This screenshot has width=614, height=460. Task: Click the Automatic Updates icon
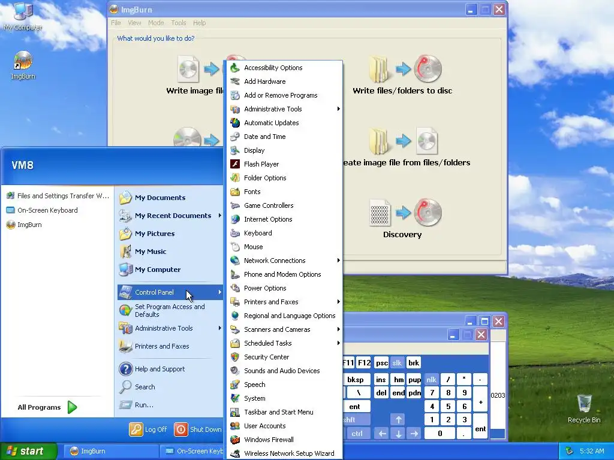(235, 123)
